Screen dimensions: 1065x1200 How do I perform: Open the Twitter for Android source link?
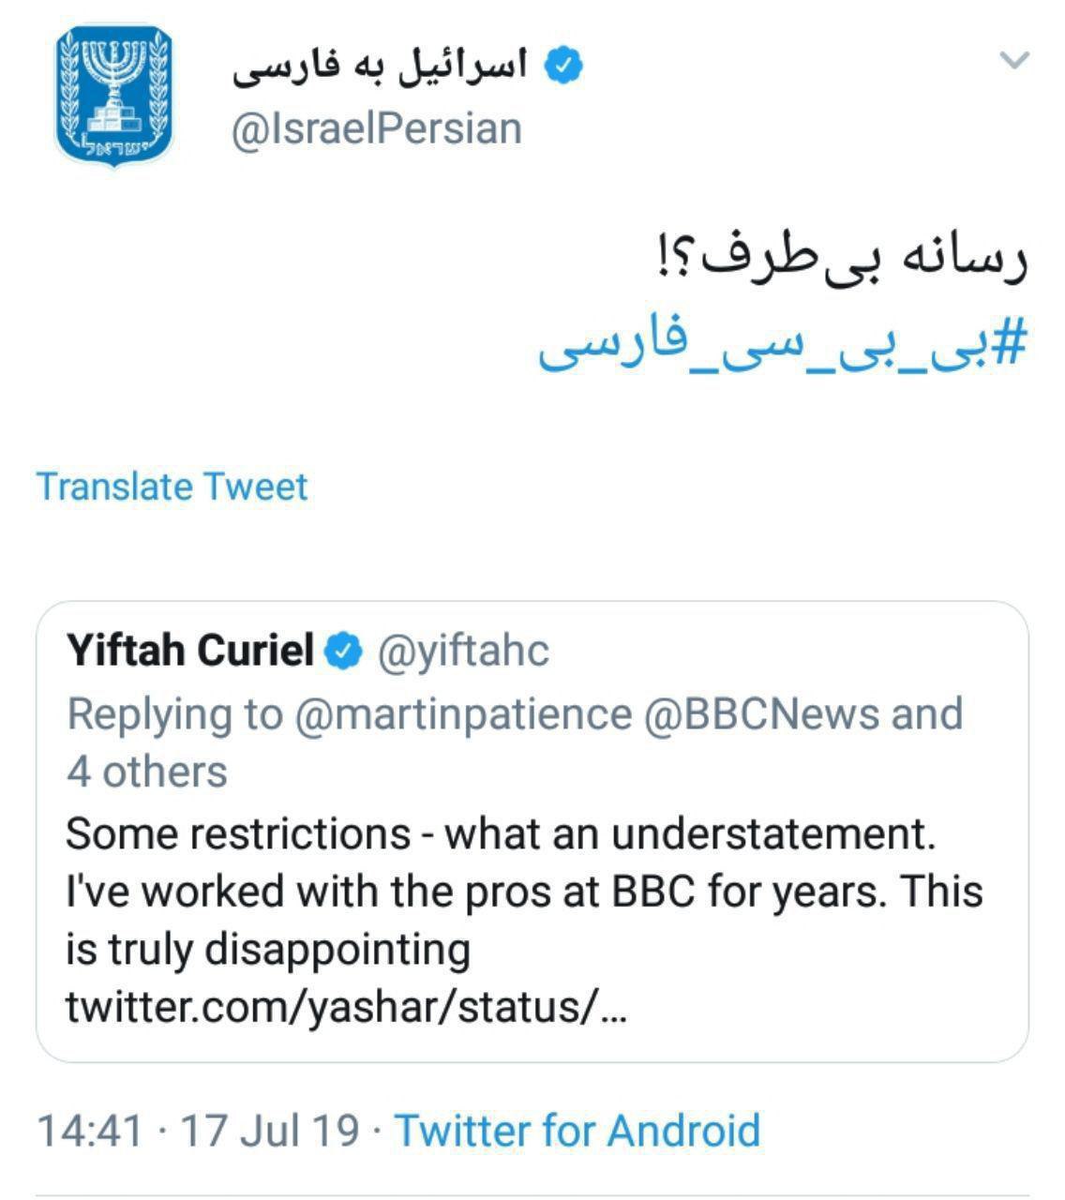click(x=577, y=1131)
